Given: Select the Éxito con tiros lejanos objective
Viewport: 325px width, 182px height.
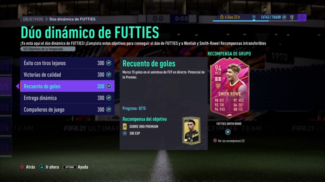Looking at the screenshot, I should click(x=67, y=63).
